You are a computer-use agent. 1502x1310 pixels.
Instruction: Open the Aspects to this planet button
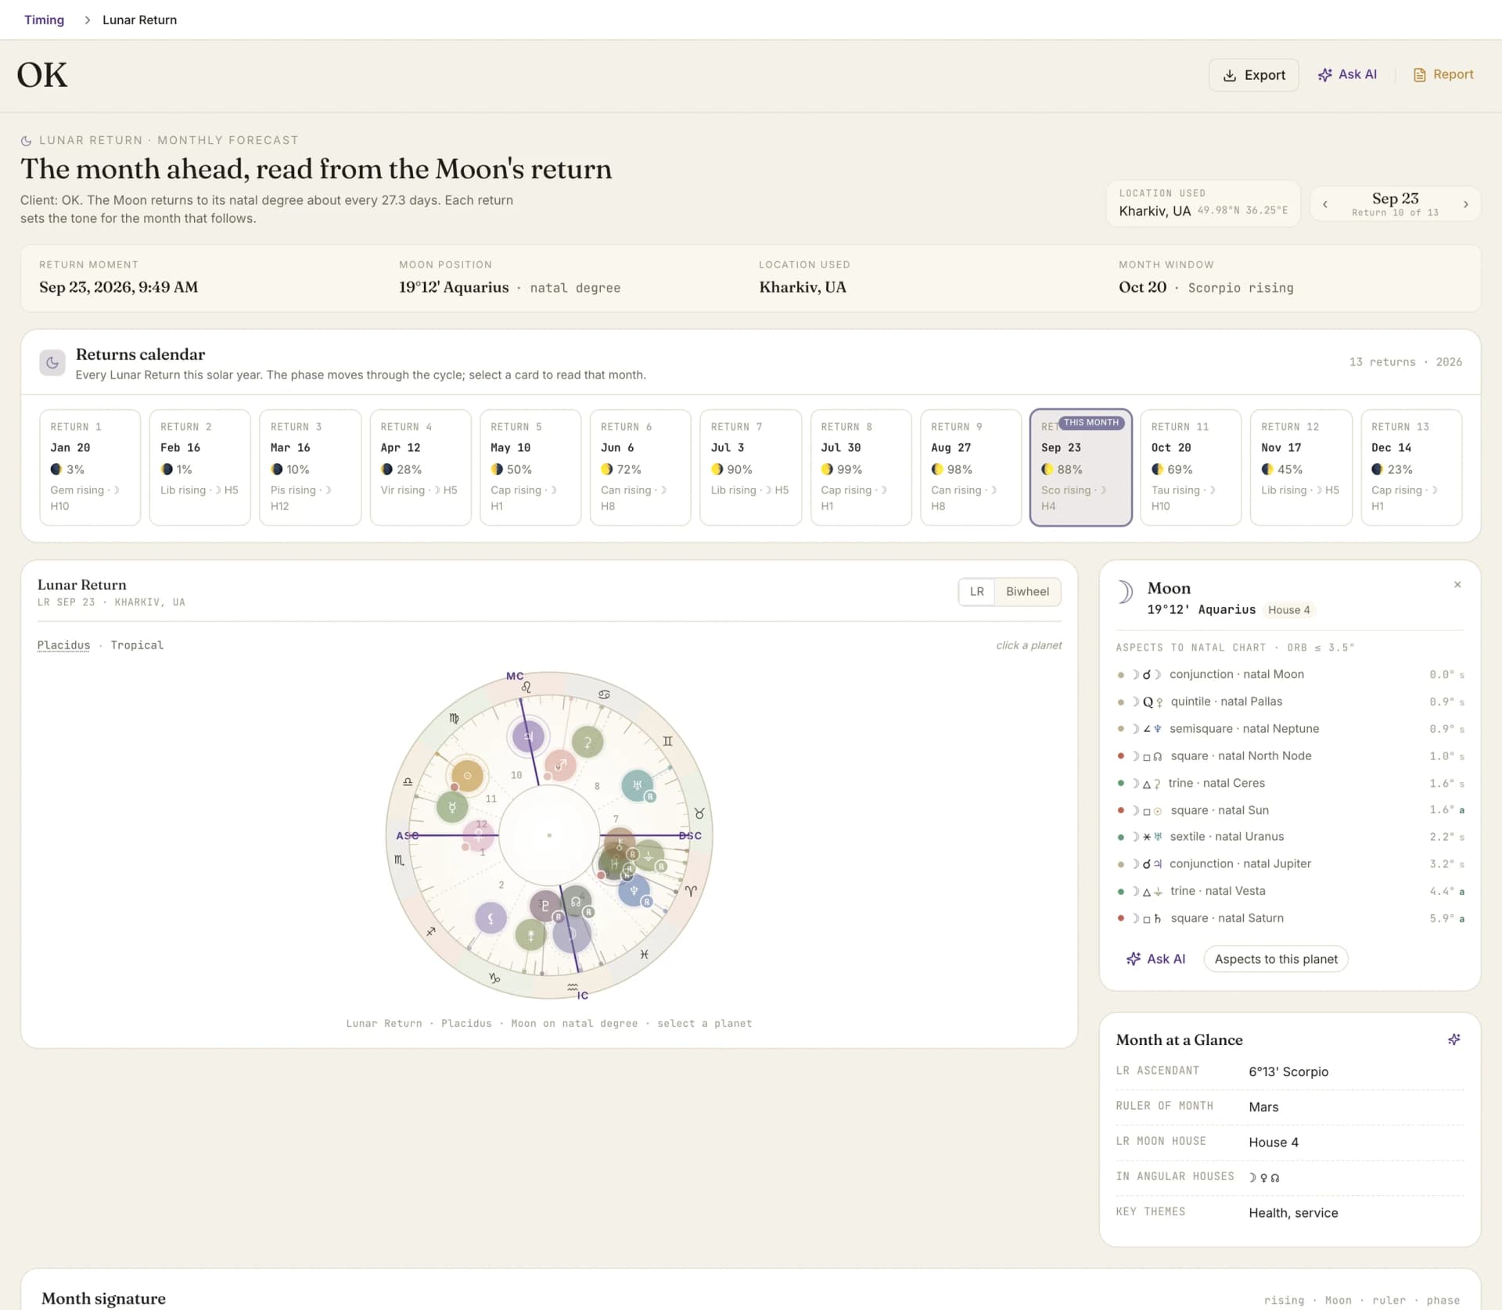[x=1276, y=959]
